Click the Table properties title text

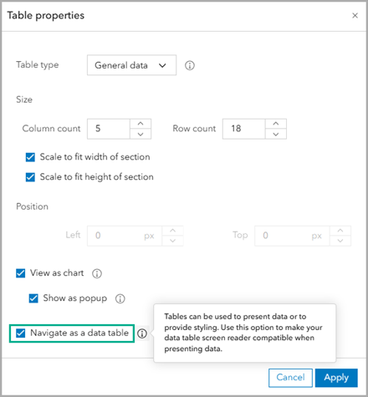[46, 15]
